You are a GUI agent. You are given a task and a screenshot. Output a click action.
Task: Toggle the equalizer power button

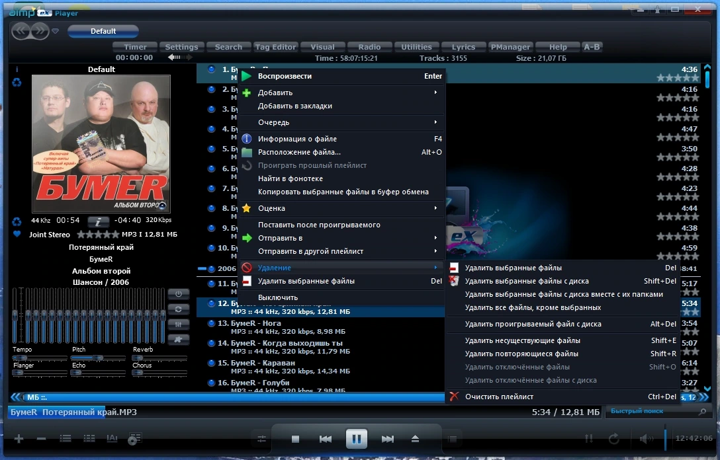click(x=178, y=293)
